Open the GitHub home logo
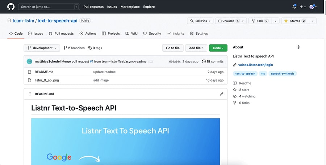326x165 pixels. tap(11, 6)
